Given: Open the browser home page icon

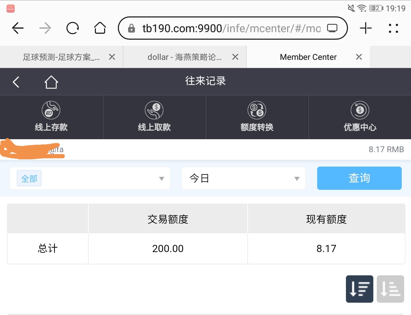Looking at the screenshot, I should [x=100, y=28].
